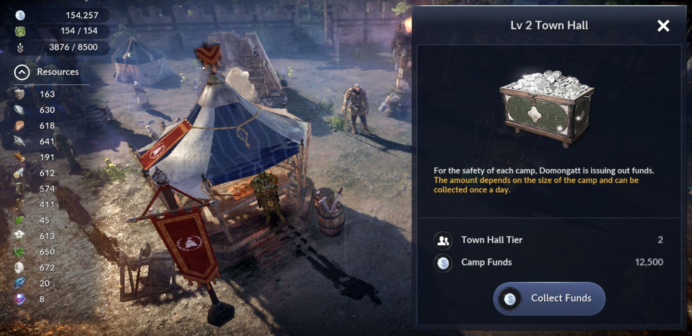Image resolution: width=692 pixels, height=336 pixels.
Task: Click the copper ingot resource icon showing 618
Action: coord(19,125)
